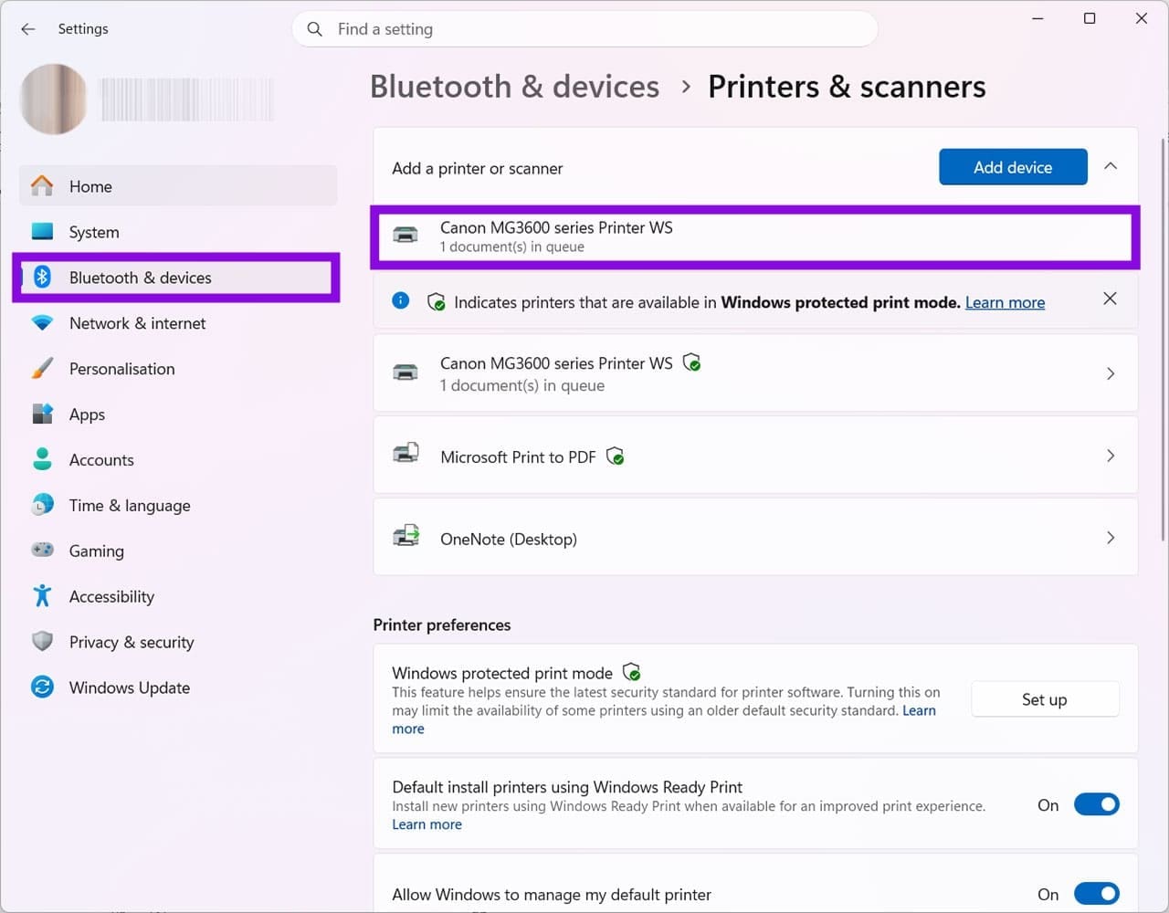
Task: Click the Privacy & security shield icon
Action: click(42, 641)
